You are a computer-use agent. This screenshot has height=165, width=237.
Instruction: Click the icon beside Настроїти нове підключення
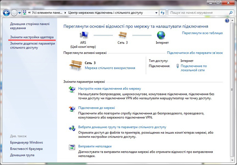pyautogui.click(x=71, y=91)
